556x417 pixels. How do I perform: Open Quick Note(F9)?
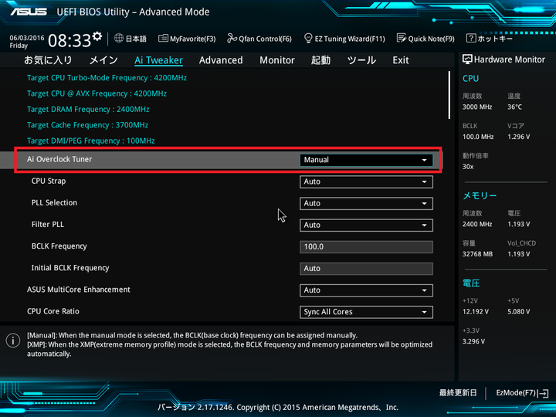pyautogui.click(x=425, y=39)
